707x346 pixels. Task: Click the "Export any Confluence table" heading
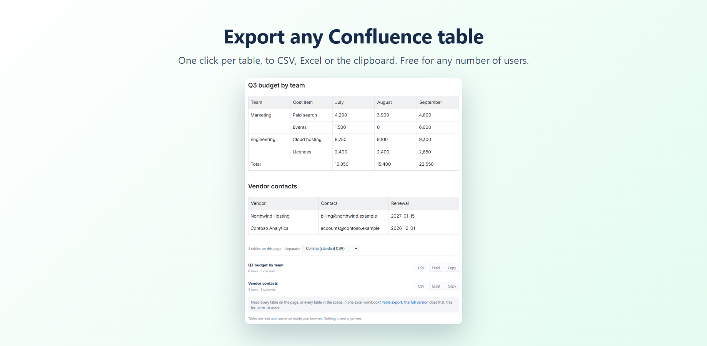tap(353, 37)
